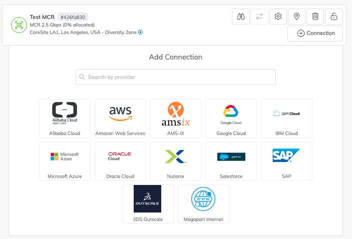352x239 pixels.
Task: Choose the Microsoft Azure tile
Action: point(65,161)
